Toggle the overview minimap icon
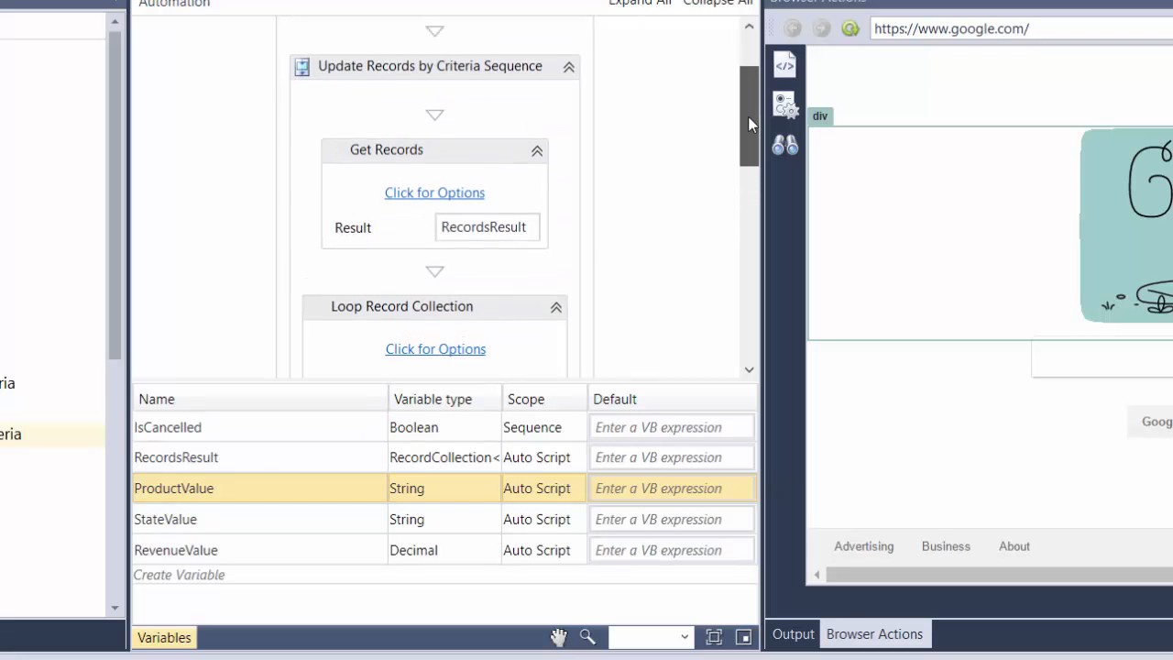This screenshot has width=1173, height=660. tap(744, 637)
